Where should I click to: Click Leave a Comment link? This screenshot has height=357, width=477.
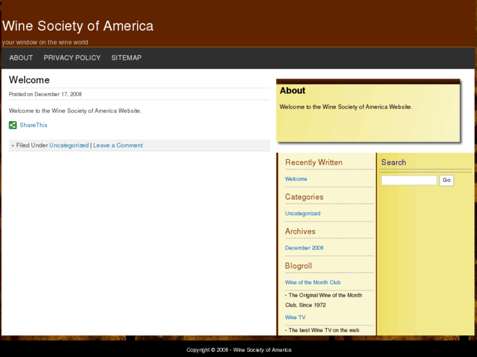click(x=117, y=145)
